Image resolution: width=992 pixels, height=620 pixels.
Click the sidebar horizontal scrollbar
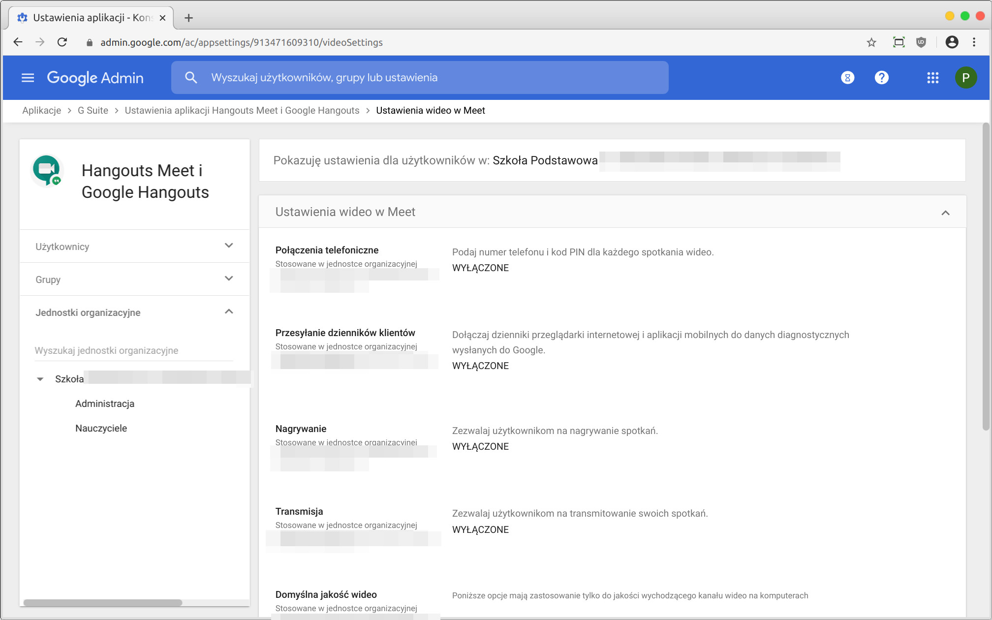tap(103, 603)
